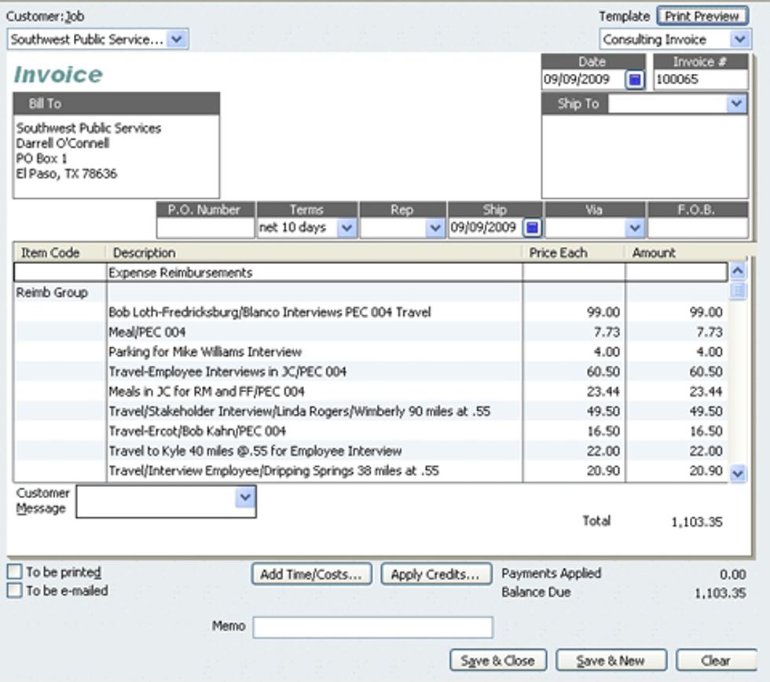
Task: Open the Ship date calendar picker
Action: [532, 228]
